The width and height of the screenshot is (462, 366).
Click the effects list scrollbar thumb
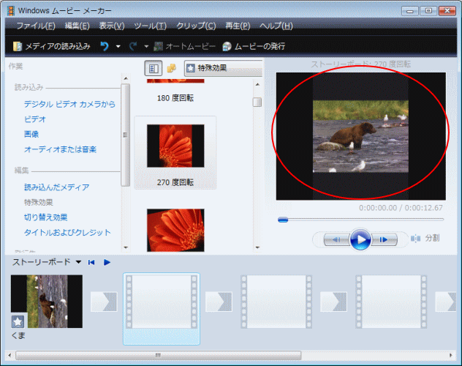[257, 102]
